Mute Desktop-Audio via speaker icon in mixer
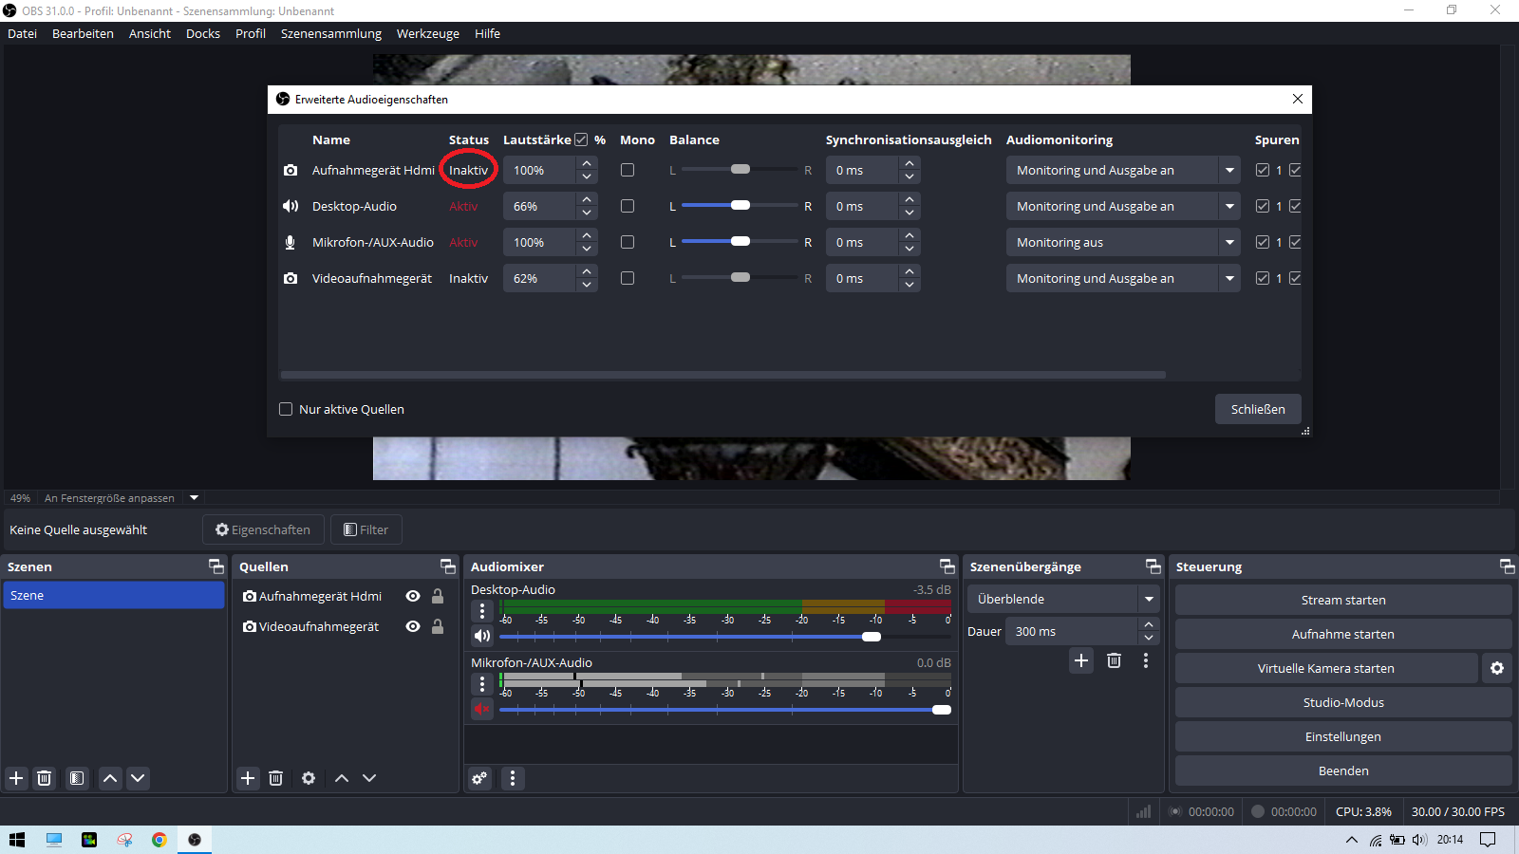 tap(482, 636)
